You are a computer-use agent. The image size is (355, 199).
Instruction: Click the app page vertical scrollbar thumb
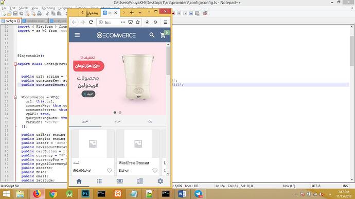168,61
